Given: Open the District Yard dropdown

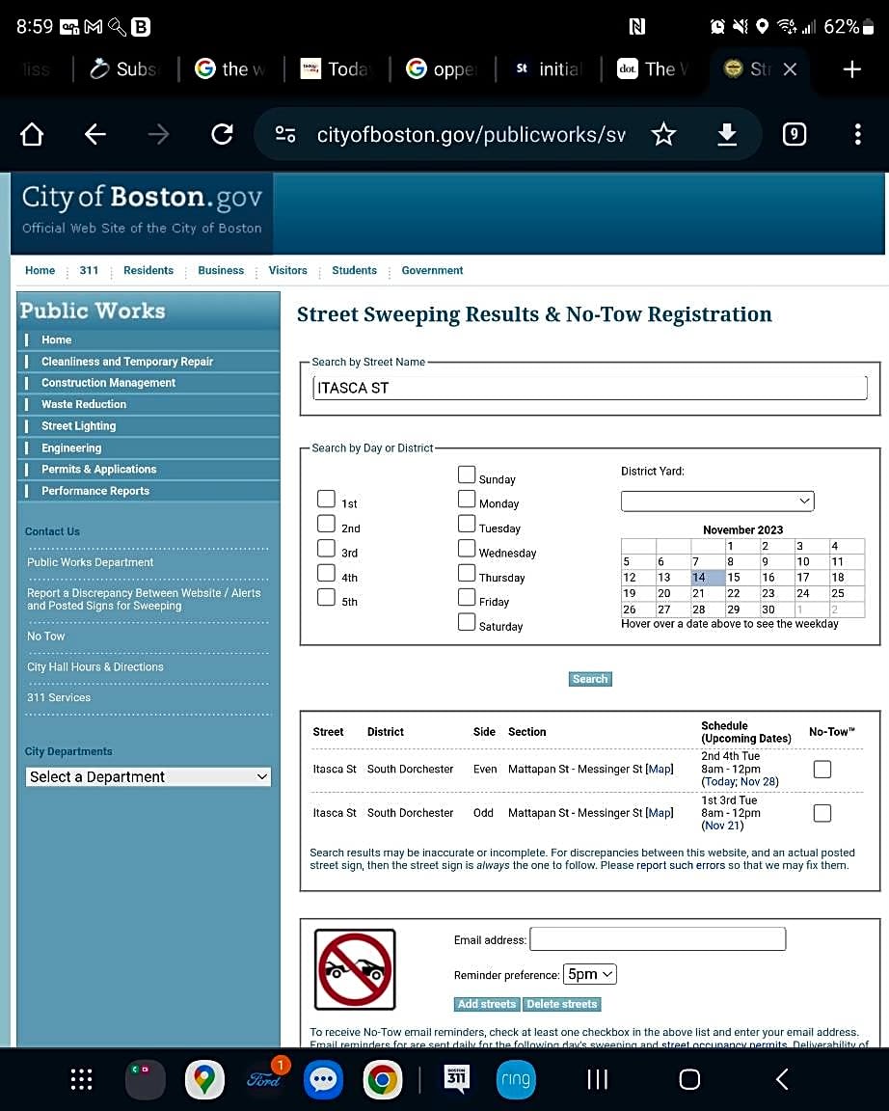Looking at the screenshot, I should 717,501.
